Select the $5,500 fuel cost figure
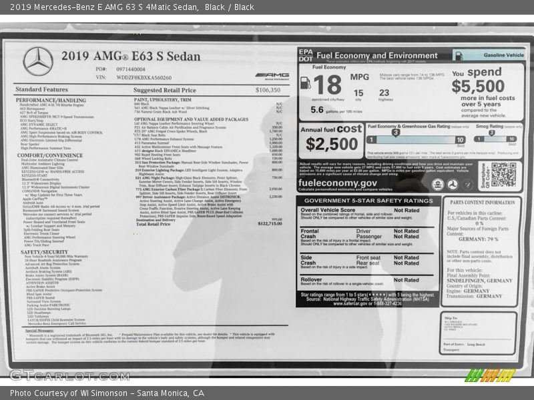The image size is (534, 400). click(x=478, y=86)
